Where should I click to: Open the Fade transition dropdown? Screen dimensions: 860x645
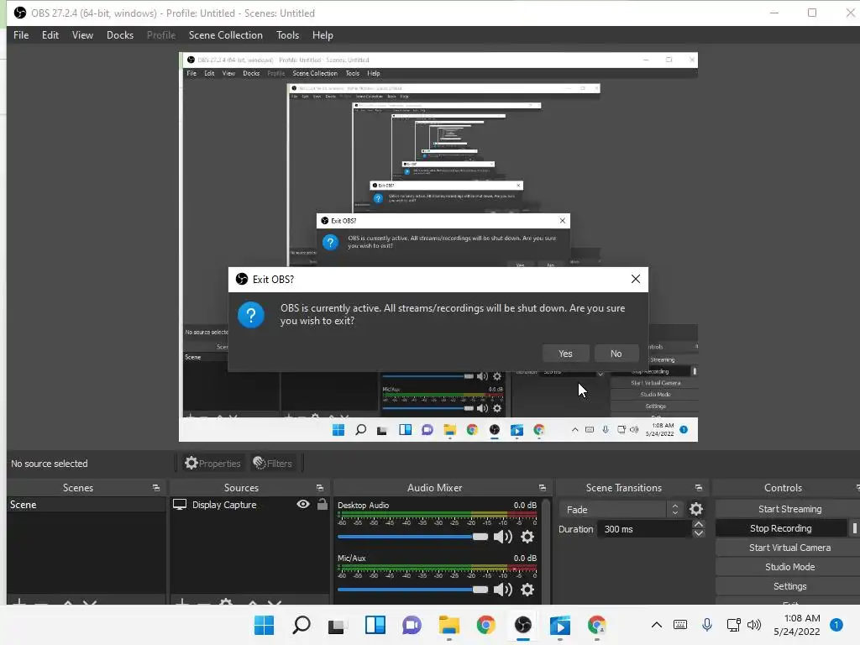click(621, 510)
